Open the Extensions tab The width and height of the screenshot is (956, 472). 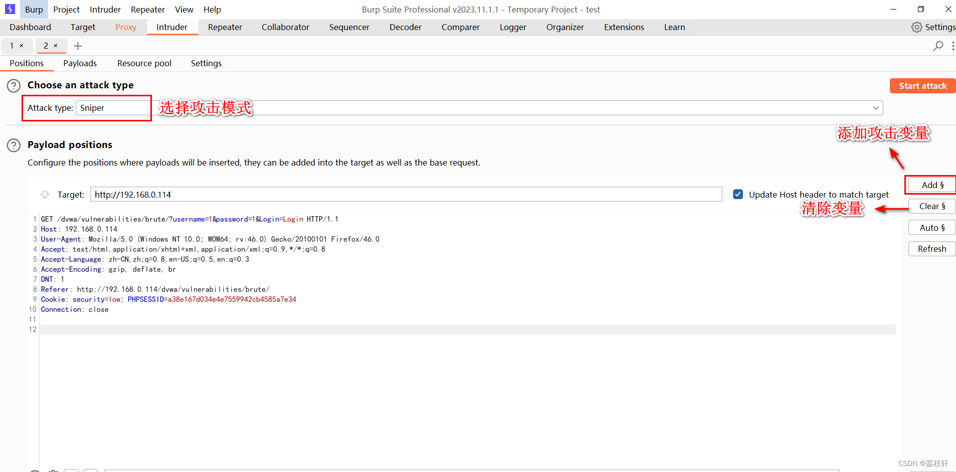point(624,27)
